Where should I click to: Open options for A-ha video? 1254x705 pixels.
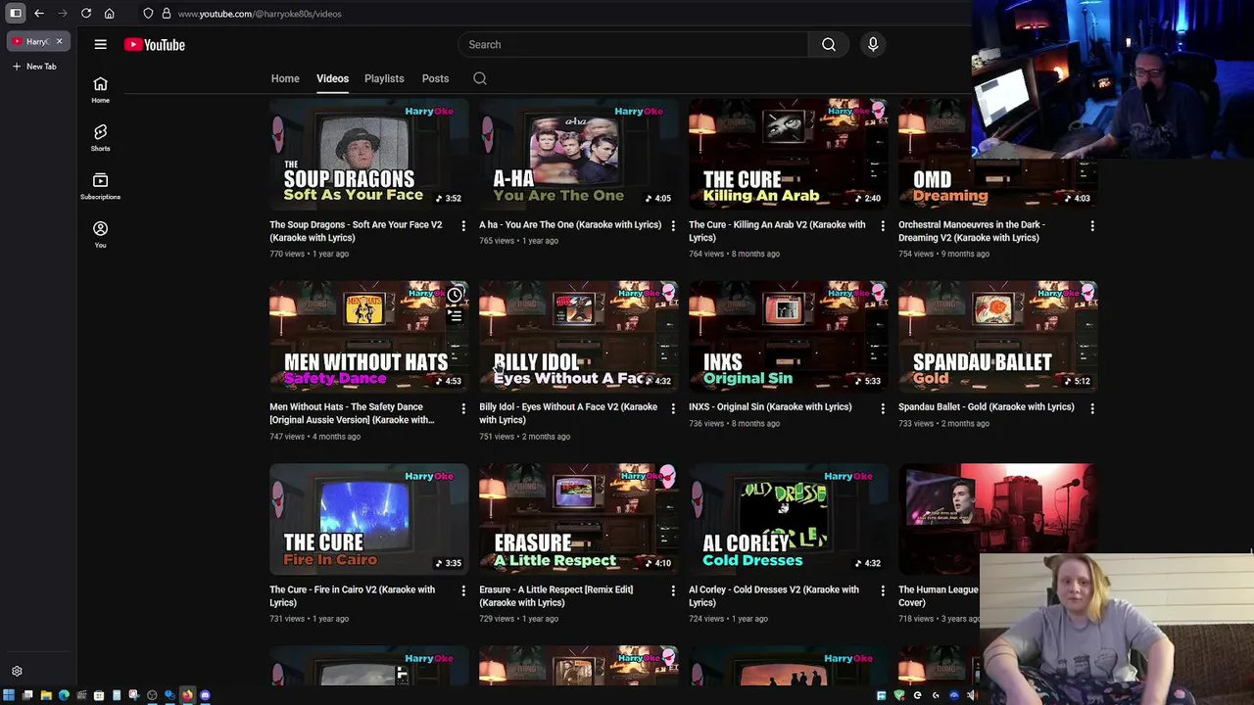[x=673, y=226]
